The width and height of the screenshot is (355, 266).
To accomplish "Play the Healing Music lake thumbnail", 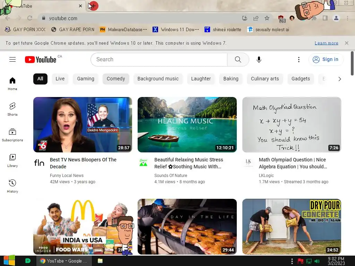I will click(x=187, y=125).
